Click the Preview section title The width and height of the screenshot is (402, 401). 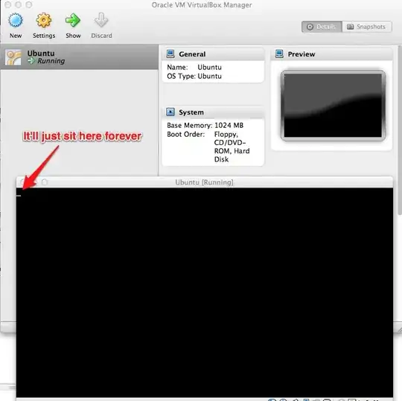[301, 54]
